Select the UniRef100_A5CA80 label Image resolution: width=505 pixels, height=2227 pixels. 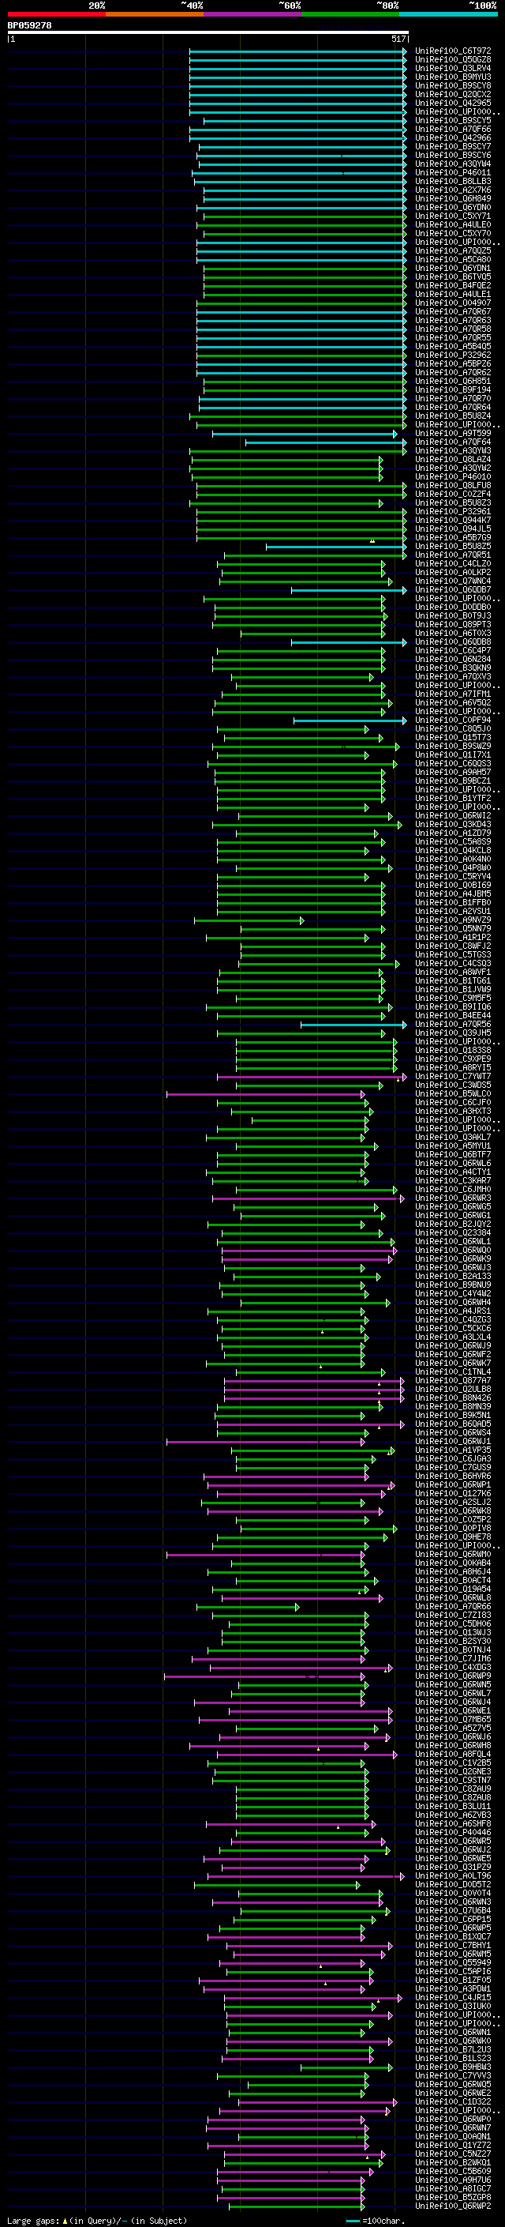click(453, 259)
